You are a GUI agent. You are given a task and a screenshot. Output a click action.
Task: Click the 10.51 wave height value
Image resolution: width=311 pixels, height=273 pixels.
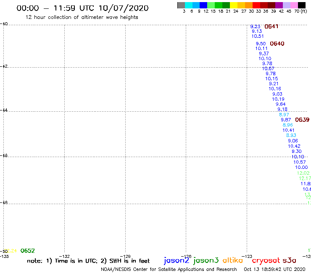[x=258, y=36]
